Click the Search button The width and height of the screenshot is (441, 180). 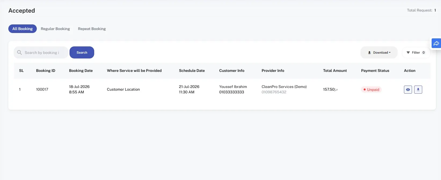click(82, 53)
